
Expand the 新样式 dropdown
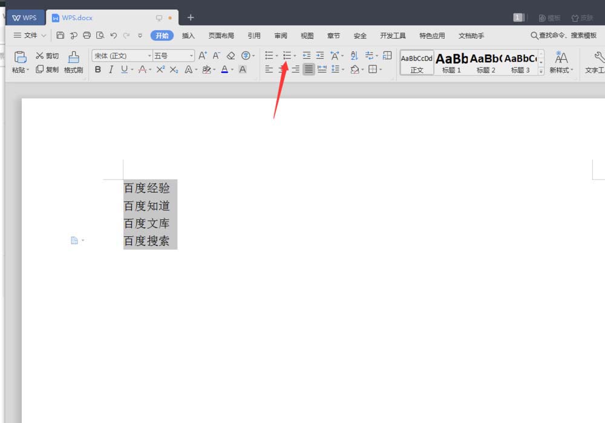561,70
